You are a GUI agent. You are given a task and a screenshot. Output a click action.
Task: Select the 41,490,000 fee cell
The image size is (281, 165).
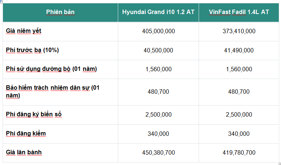coord(239,50)
